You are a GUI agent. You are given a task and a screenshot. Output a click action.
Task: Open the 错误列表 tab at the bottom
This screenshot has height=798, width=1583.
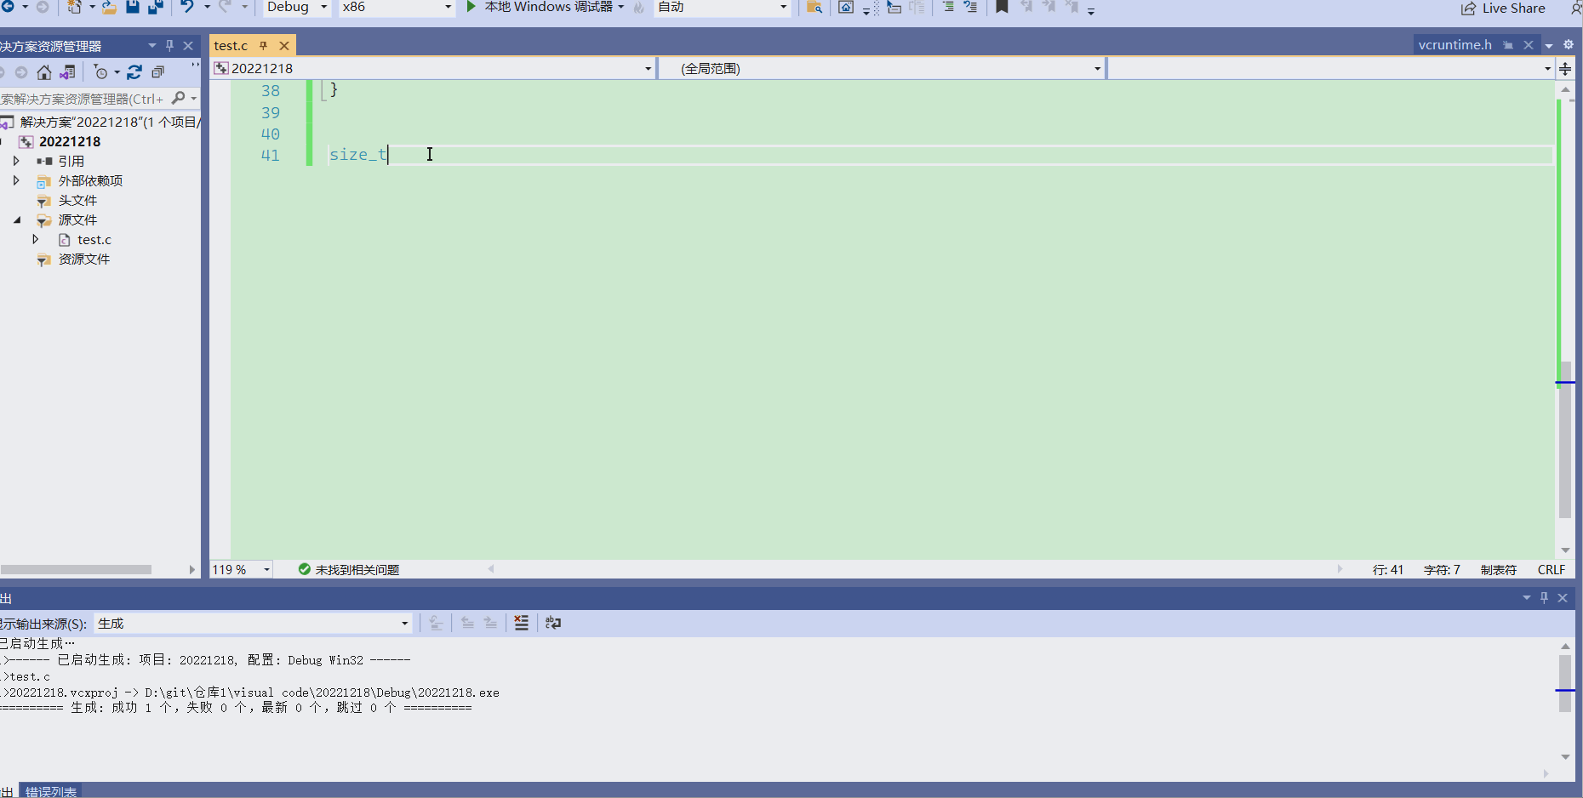(51, 791)
